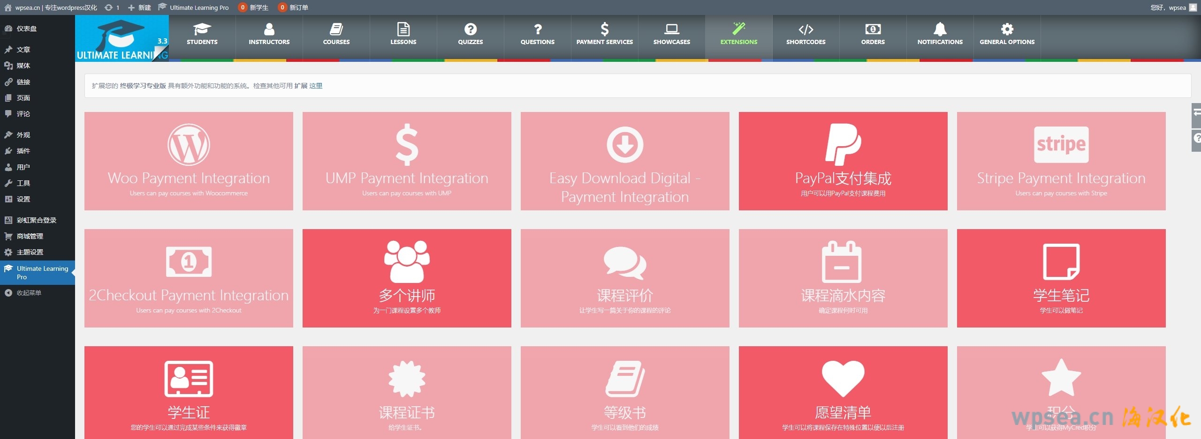Viewport: 1201px width, 439px height.
Task: Click the Shortcodes code-bracket icon
Action: click(806, 29)
